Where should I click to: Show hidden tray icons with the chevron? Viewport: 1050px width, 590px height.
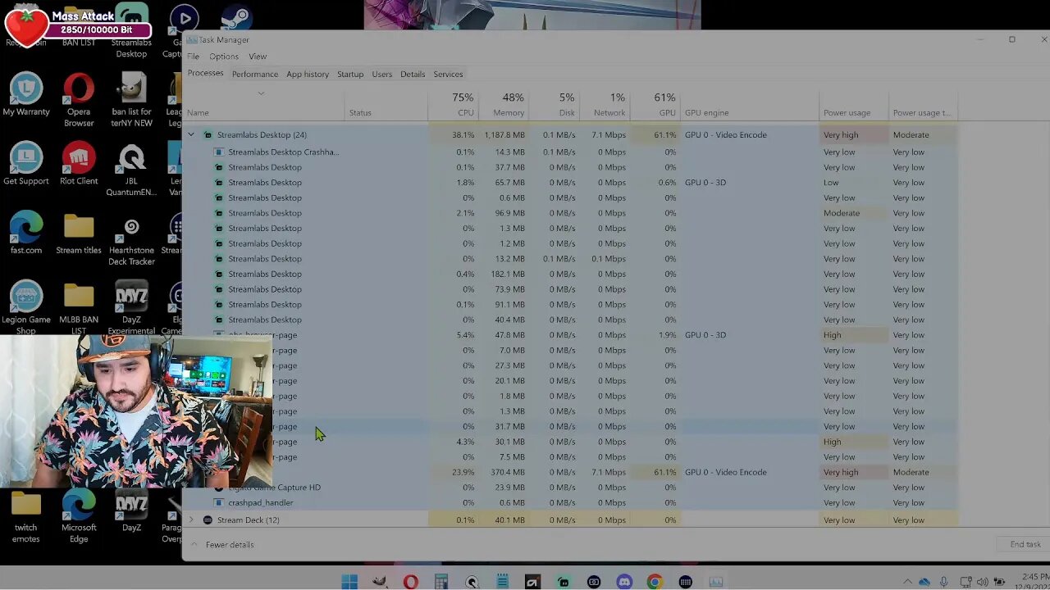click(x=907, y=582)
